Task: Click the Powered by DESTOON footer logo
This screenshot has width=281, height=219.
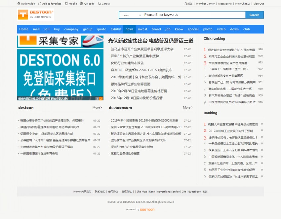Action: pyautogui.click(x=147, y=209)
